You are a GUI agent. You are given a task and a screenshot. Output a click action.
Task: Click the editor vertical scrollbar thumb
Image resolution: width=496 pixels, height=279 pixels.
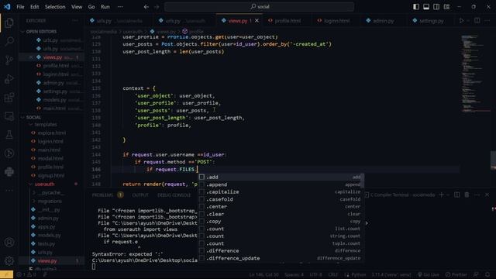coord(493,160)
